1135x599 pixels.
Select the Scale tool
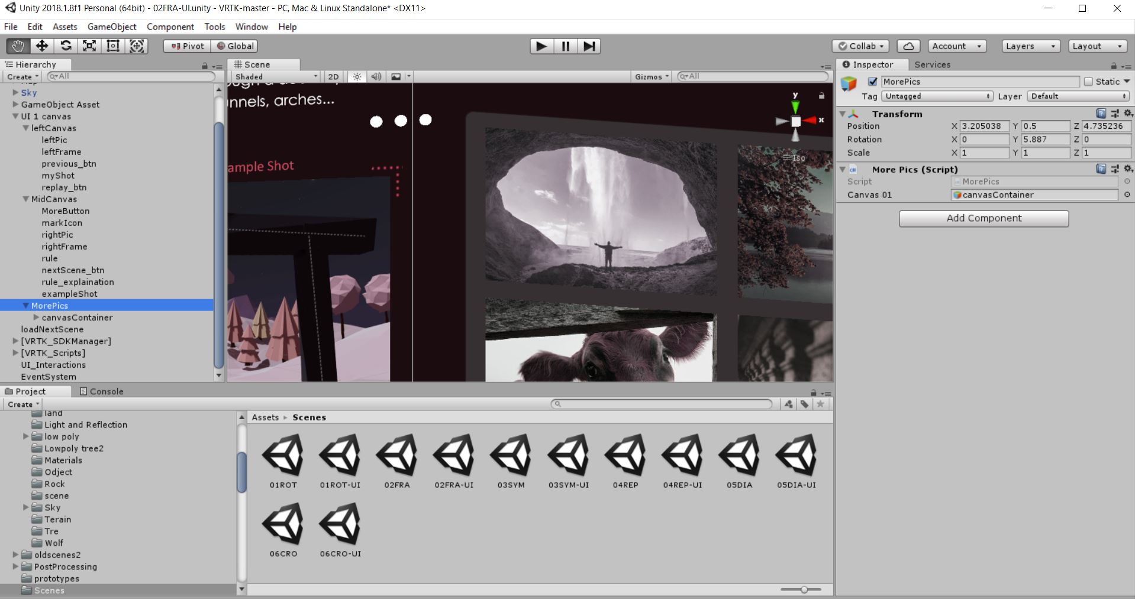point(89,46)
